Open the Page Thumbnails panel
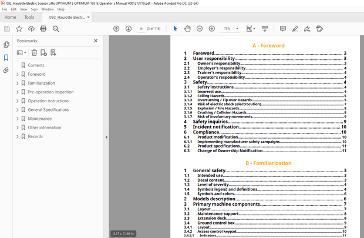The height and width of the screenshot is (238, 364). 6,45
